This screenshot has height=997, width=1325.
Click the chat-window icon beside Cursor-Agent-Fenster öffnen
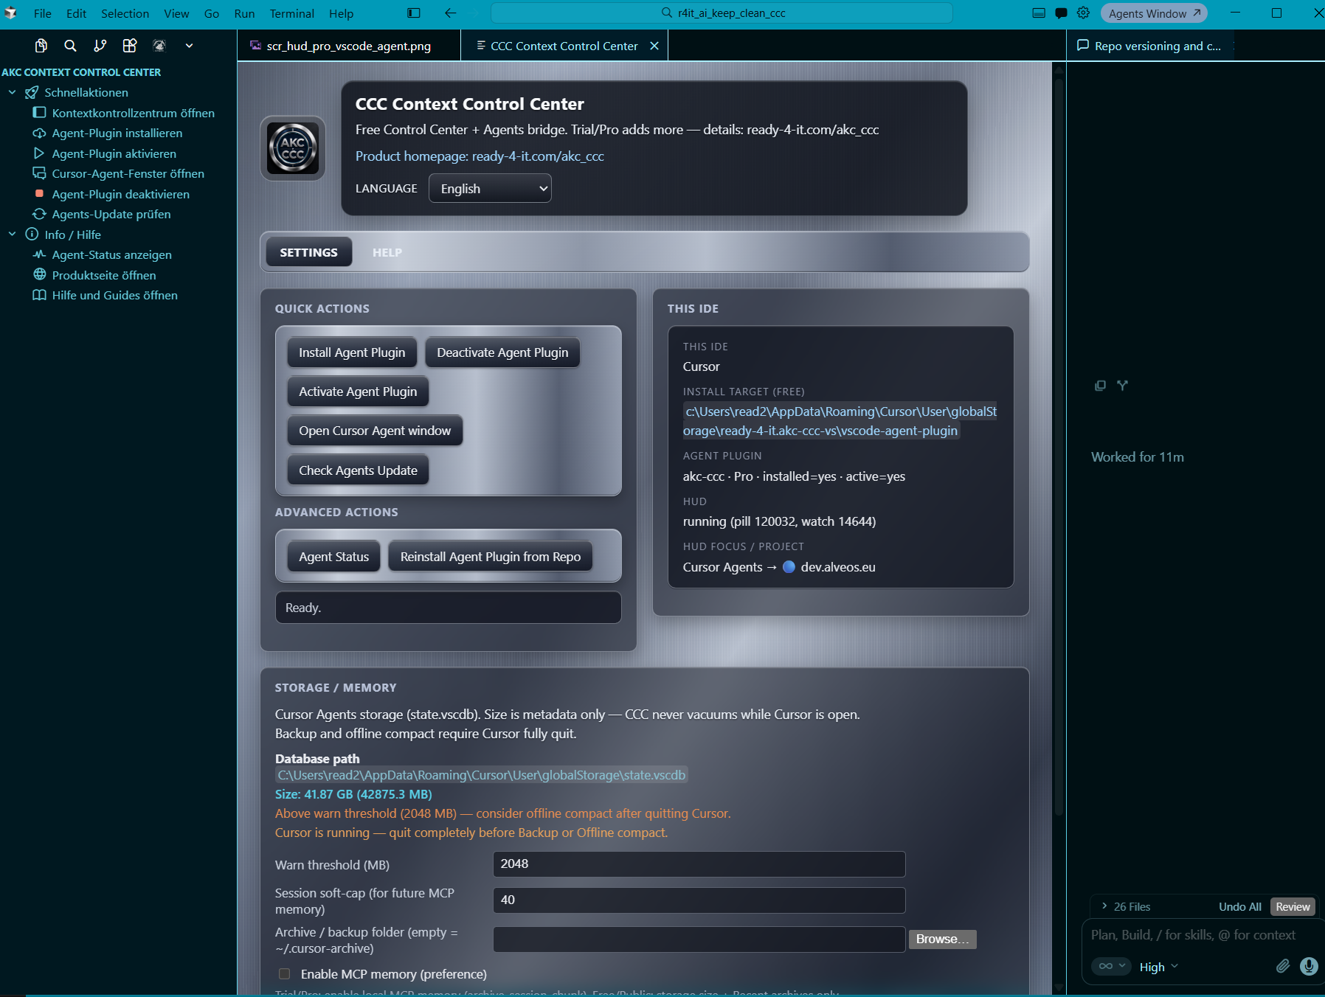coord(40,174)
